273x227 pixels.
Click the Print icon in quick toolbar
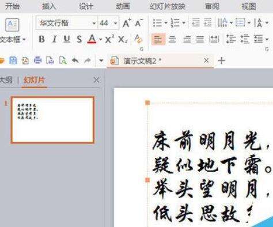[37, 60]
